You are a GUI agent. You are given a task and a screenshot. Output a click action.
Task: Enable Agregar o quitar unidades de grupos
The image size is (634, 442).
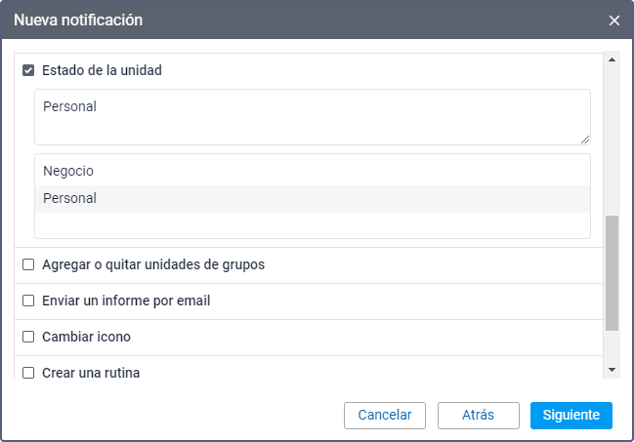[x=28, y=264]
